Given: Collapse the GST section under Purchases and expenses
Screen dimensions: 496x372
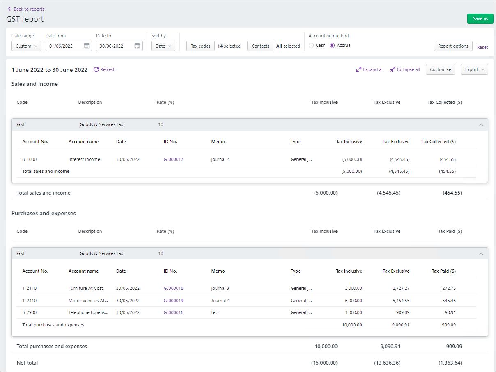Looking at the screenshot, I should tap(481, 254).
